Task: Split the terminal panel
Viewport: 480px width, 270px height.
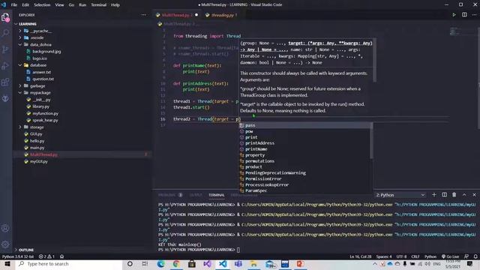Action: point(444,195)
